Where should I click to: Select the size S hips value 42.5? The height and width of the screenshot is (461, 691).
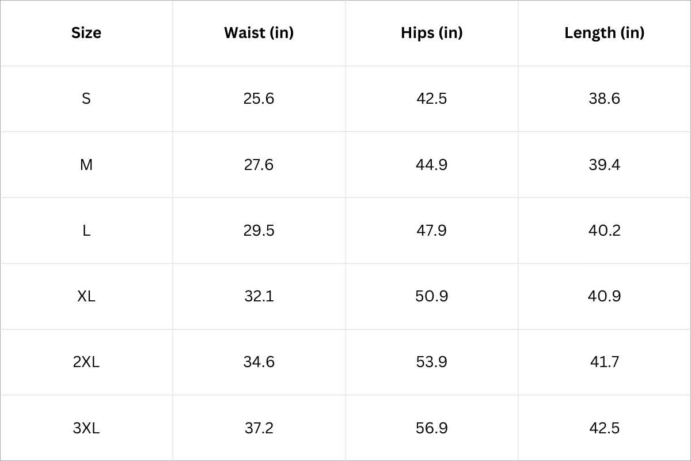coord(431,99)
